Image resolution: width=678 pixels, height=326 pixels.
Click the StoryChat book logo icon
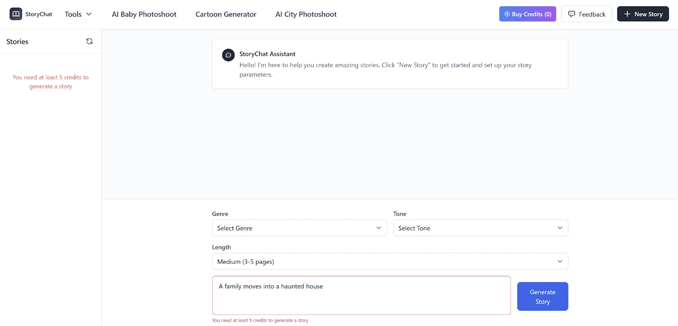pyautogui.click(x=16, y=14)
